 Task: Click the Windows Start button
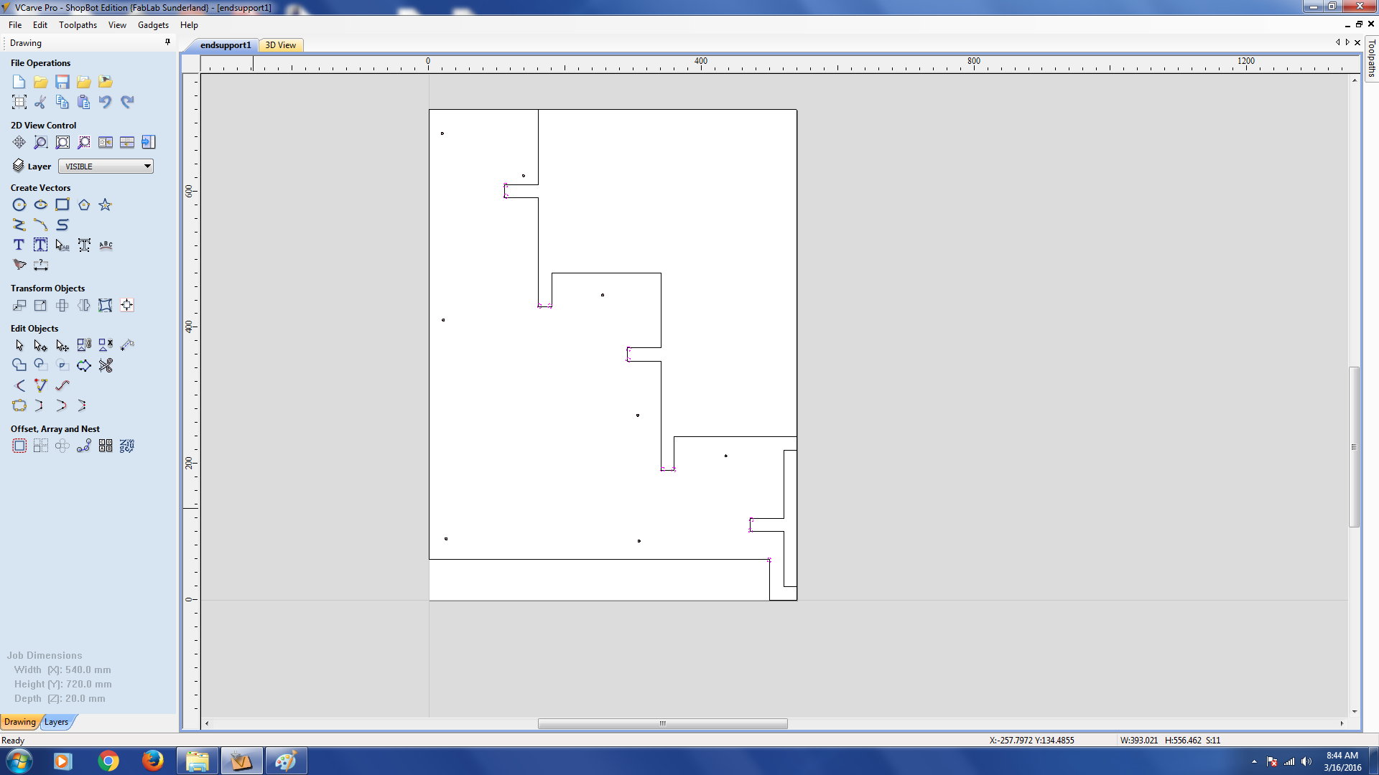coord(19,761)
